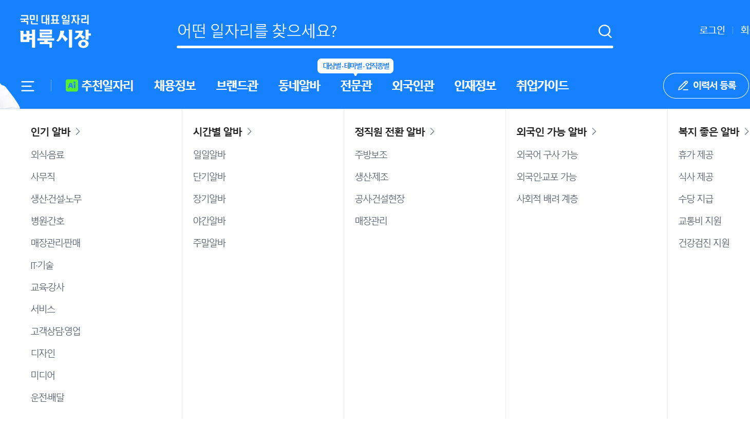The image size is (750, 428).
Task: Expand the 외국인 가능 알바 arrow
Action: tap(594, 131)
